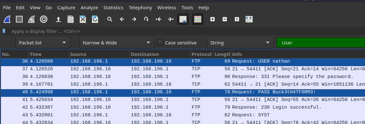Open the Capture menu
The width and height of the screenshot is (365, 124).
coord(66,8)
